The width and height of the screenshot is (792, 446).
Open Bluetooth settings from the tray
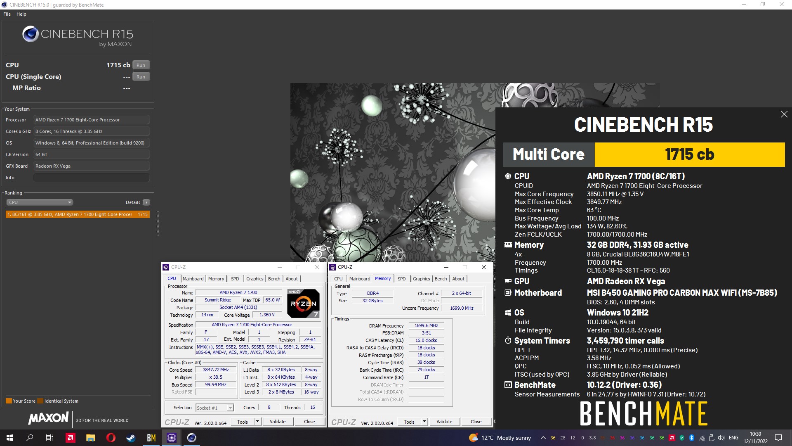coord(692,438)
